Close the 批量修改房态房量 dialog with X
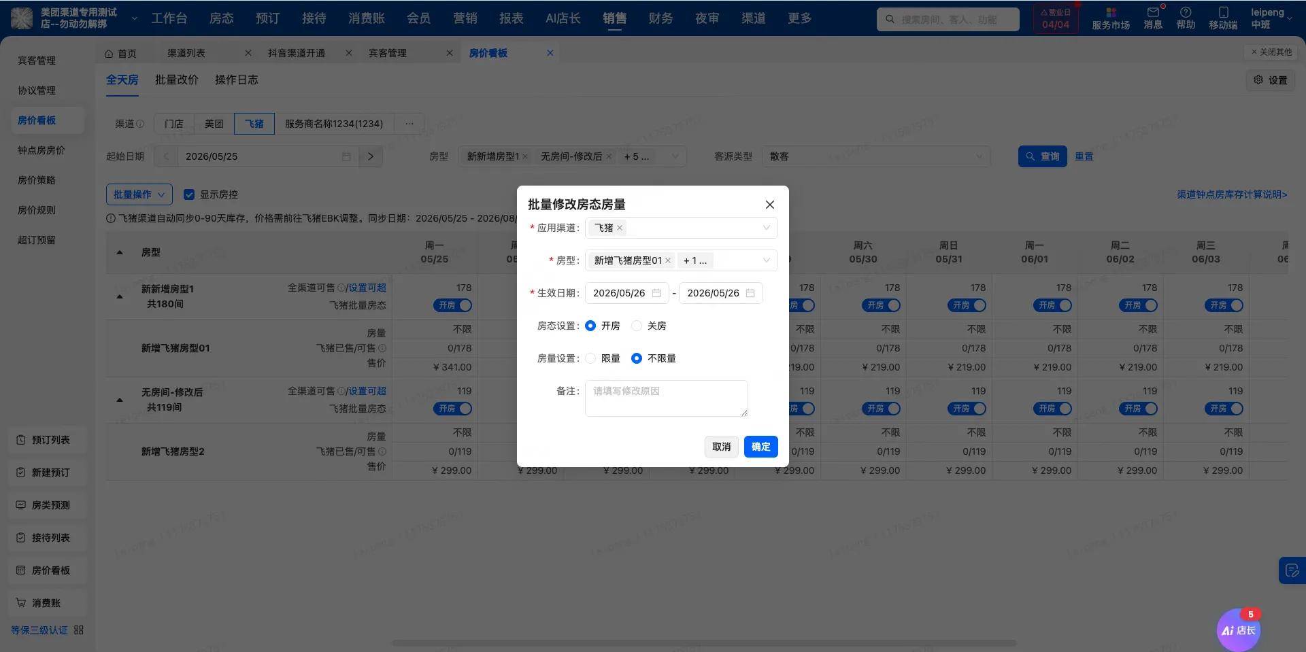Image resolution: width=1306 pixels, height=652 pixels. pyautogui.click(x=769, y=205)
